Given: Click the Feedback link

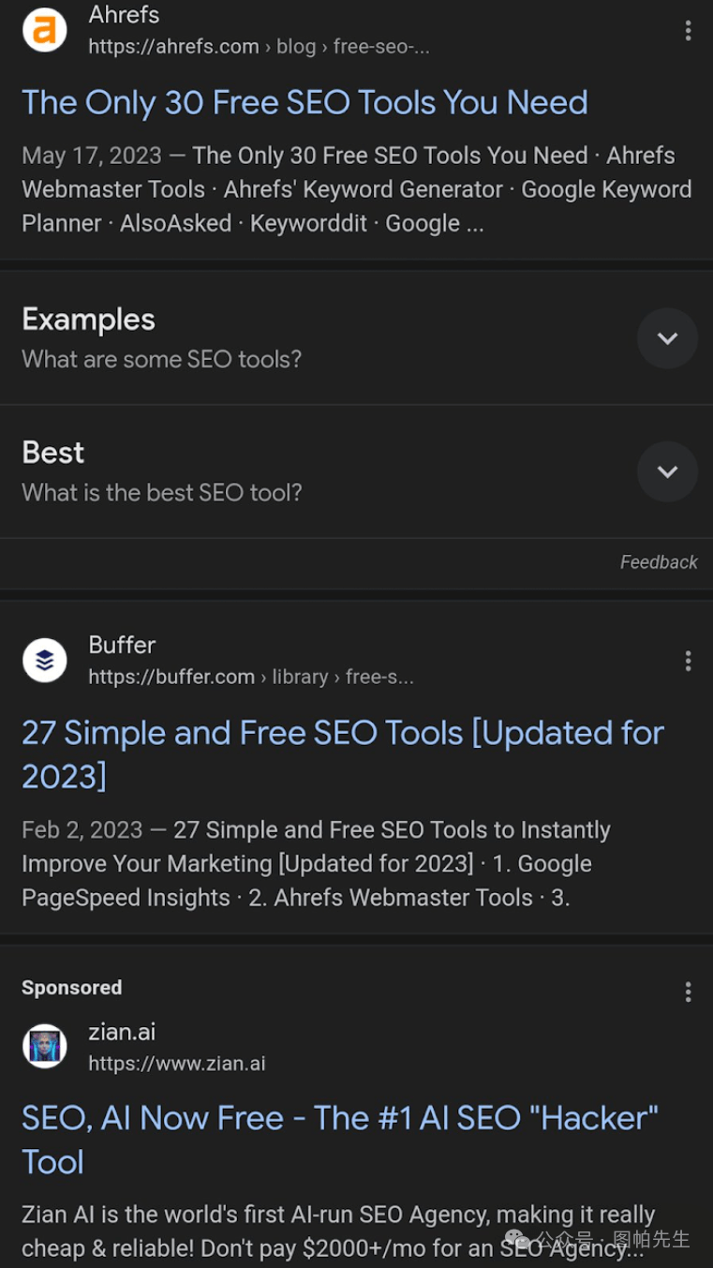Looking at the screenshot, I should click(x=659, y=562).
